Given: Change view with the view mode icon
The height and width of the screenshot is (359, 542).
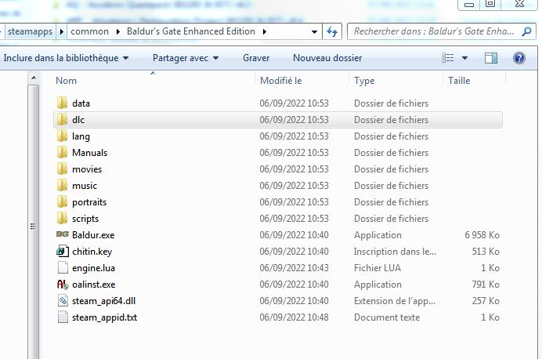Looking at the screenshot, I should [x=448, y=58].
